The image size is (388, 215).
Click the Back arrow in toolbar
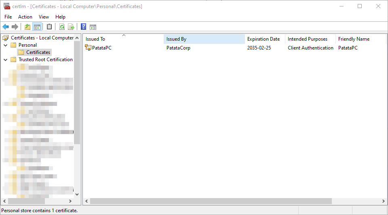coord(6,27)
